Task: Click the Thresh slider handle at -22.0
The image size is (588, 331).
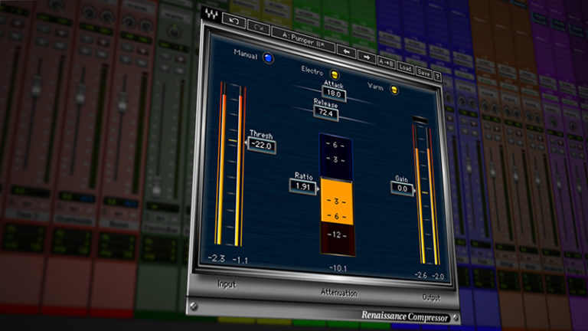Action: pos(260,146)
